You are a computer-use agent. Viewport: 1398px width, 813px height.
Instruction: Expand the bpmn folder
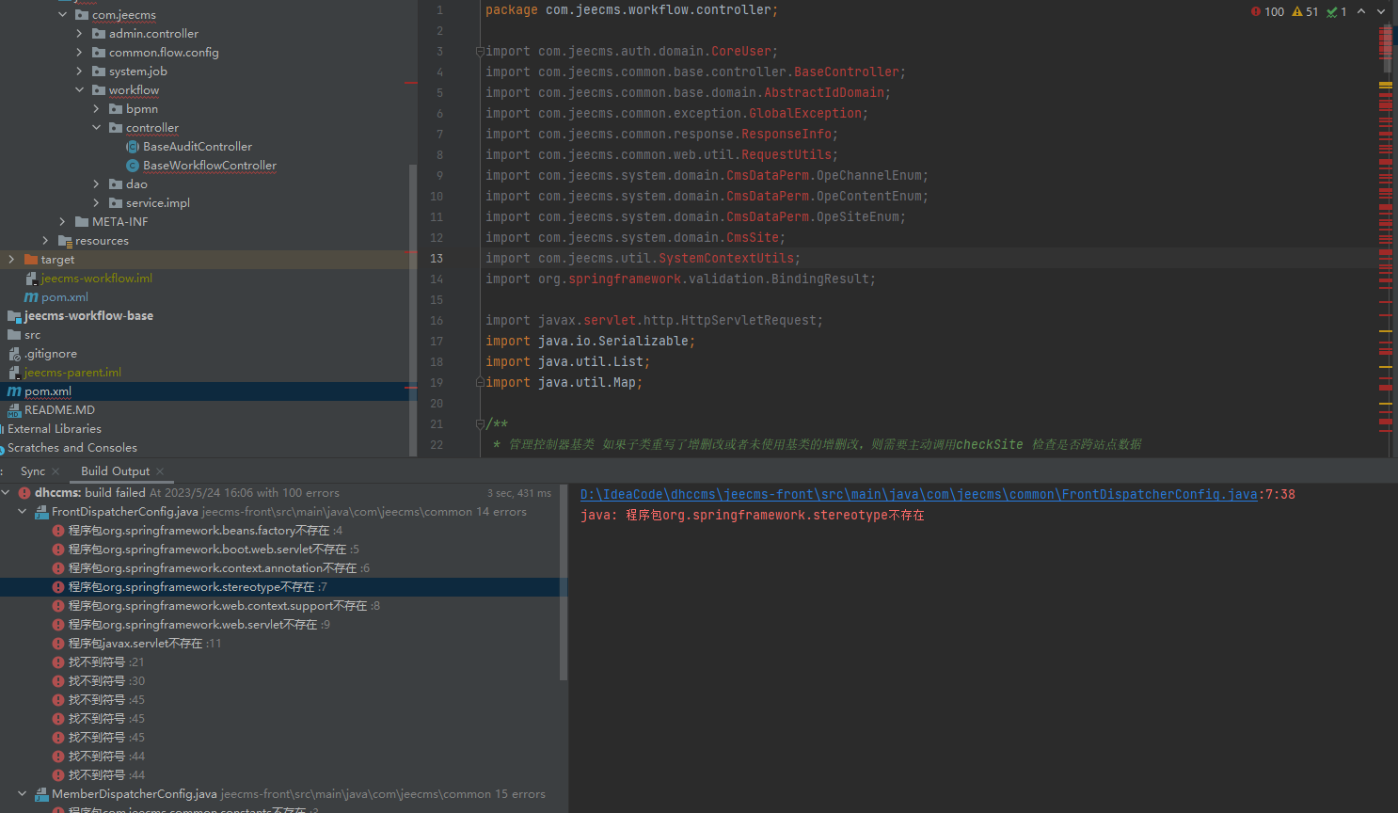pyautogui.click(x=96, y=109)
